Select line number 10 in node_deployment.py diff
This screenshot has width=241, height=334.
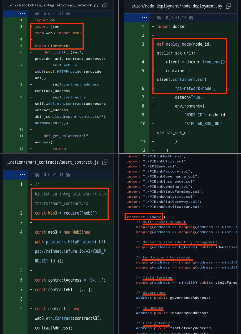(143, 124)
